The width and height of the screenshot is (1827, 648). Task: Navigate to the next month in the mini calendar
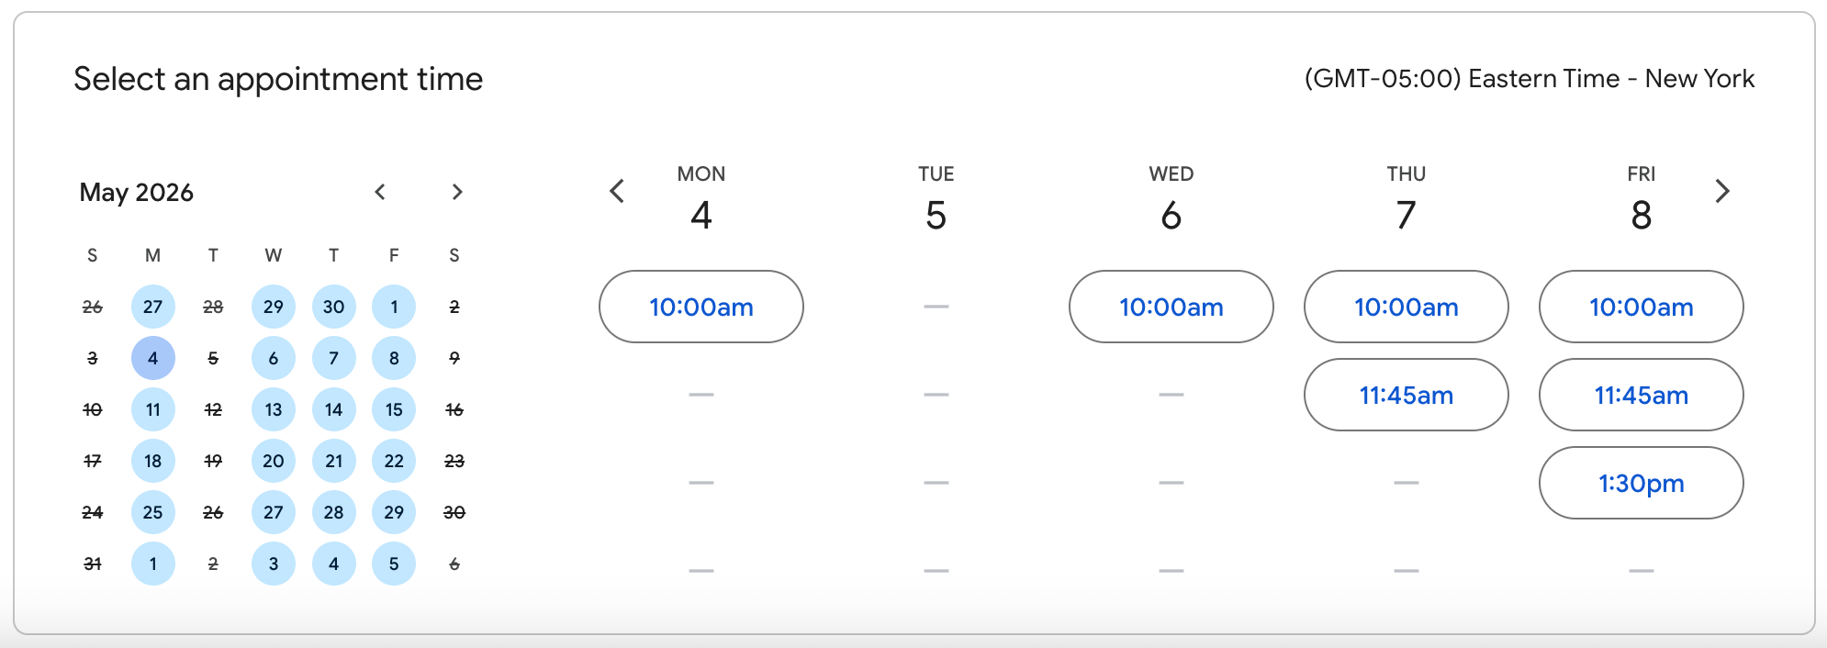pyautogui.click(x=457, y=193)
